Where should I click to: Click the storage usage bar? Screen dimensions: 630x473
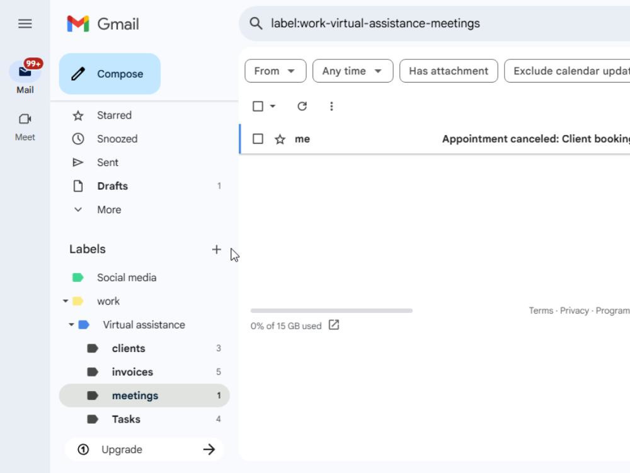(x=331, y=310)
